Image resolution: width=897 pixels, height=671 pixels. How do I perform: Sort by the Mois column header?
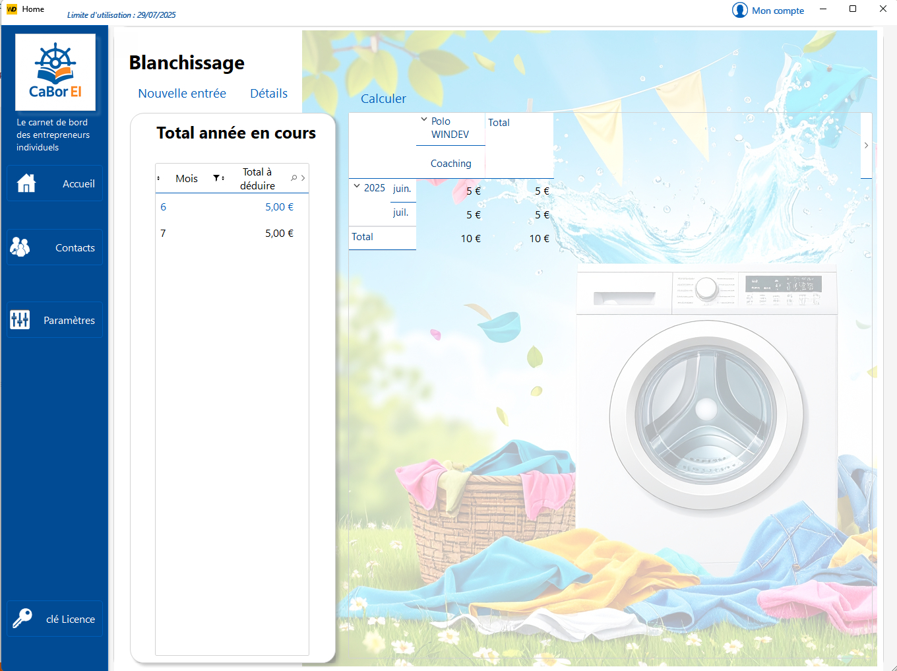pos(187,179)
